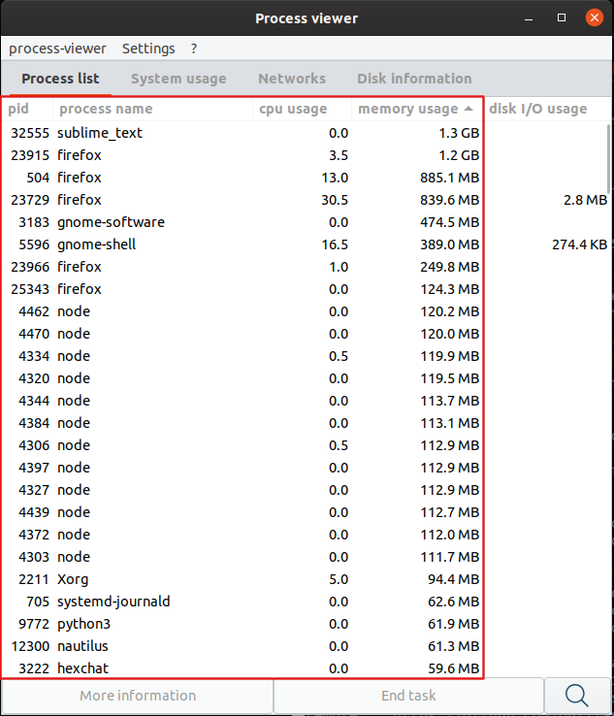
Task: Sort by the cpu usage column header
Action: pos(302,109)
